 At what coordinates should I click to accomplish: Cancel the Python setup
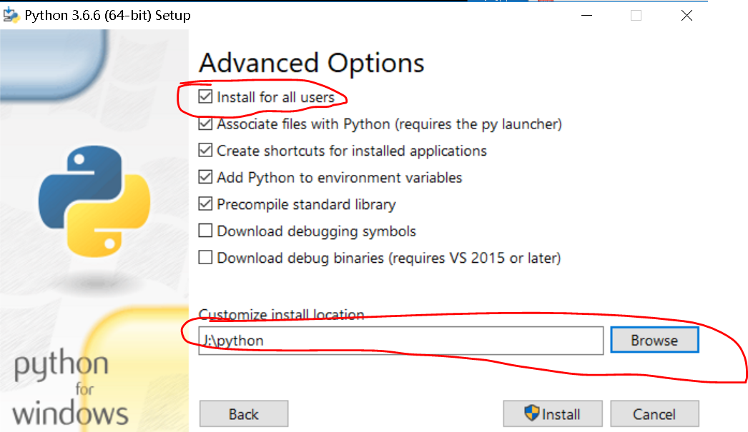click(x=654, y=414)
